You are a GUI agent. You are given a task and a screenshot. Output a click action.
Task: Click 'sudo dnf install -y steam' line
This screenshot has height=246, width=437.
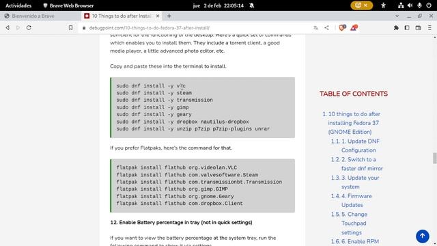(x=154, y=93)
